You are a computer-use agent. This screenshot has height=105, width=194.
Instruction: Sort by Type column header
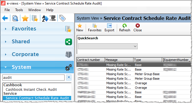(148, 60)
